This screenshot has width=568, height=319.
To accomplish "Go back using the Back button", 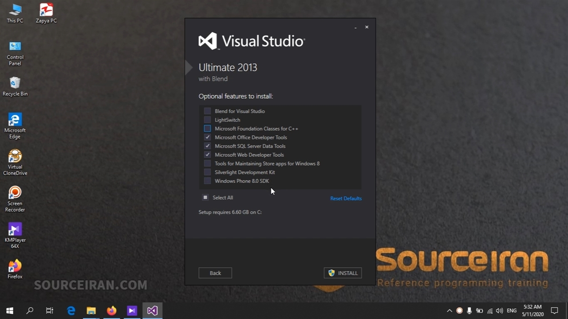I will [x=215, y=273].
